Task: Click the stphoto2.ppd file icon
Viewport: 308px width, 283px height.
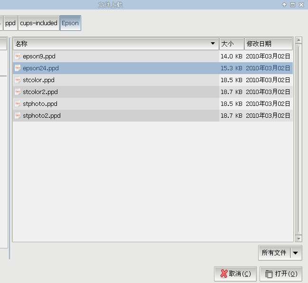Action: [18, 115]
